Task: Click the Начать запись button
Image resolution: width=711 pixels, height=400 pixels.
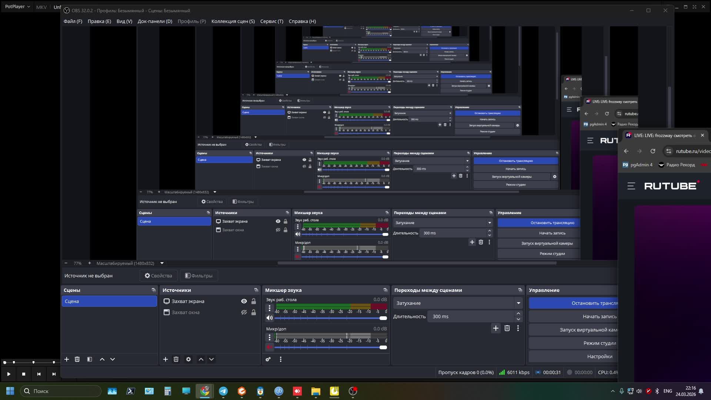Action: (x=599, y=316)
